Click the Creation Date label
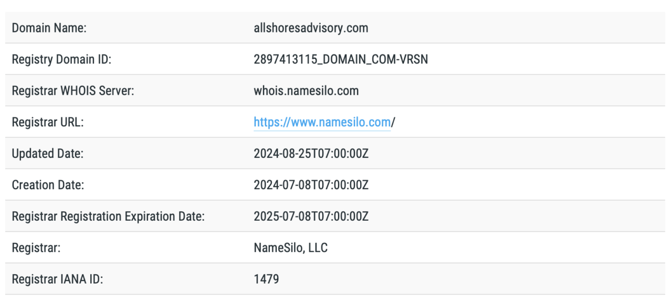The height and width of the screenshot is (302, 672). pyautogui.click(x=48, y=185)
